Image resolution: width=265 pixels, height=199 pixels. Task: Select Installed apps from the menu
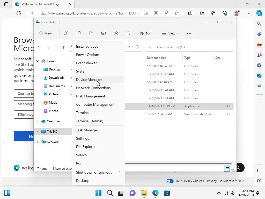pyautogui.click(x=99, y=47)
